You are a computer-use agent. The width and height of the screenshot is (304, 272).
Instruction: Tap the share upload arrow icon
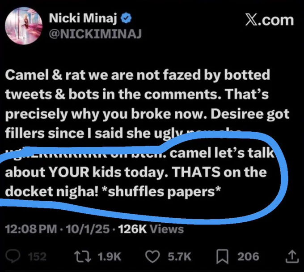(x=292, y=256)
